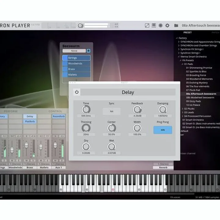The width and height of the screenshot is (220, 220).
Task: Click the Thinning knob in Delay panel
Action: click(x=86, y=128)
